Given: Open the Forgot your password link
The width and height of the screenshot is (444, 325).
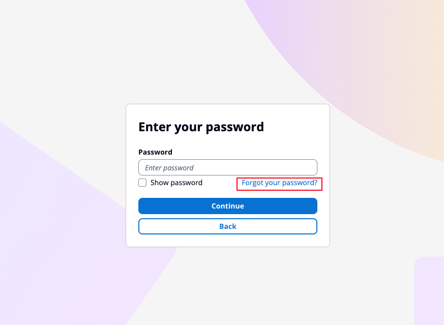Looking at the screenshot, I should click(x=279, y=183).
